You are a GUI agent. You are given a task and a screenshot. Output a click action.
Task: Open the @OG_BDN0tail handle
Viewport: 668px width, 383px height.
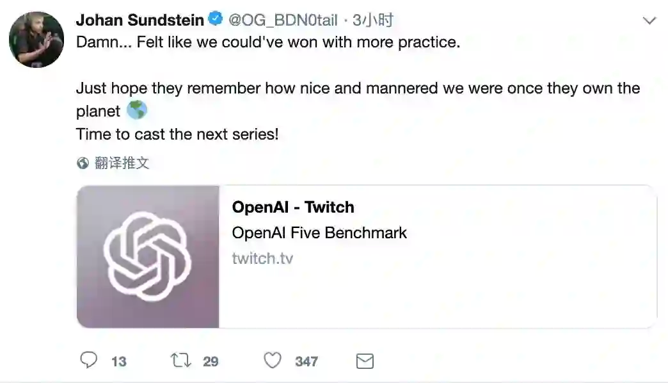[283, 20]
